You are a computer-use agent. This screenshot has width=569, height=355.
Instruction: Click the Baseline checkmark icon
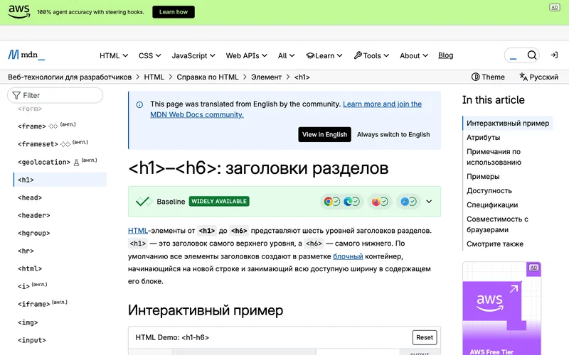(144, 202)
